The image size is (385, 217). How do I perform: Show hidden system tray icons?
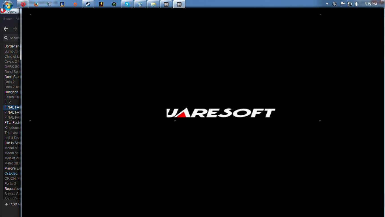click(x=327, y=4)
